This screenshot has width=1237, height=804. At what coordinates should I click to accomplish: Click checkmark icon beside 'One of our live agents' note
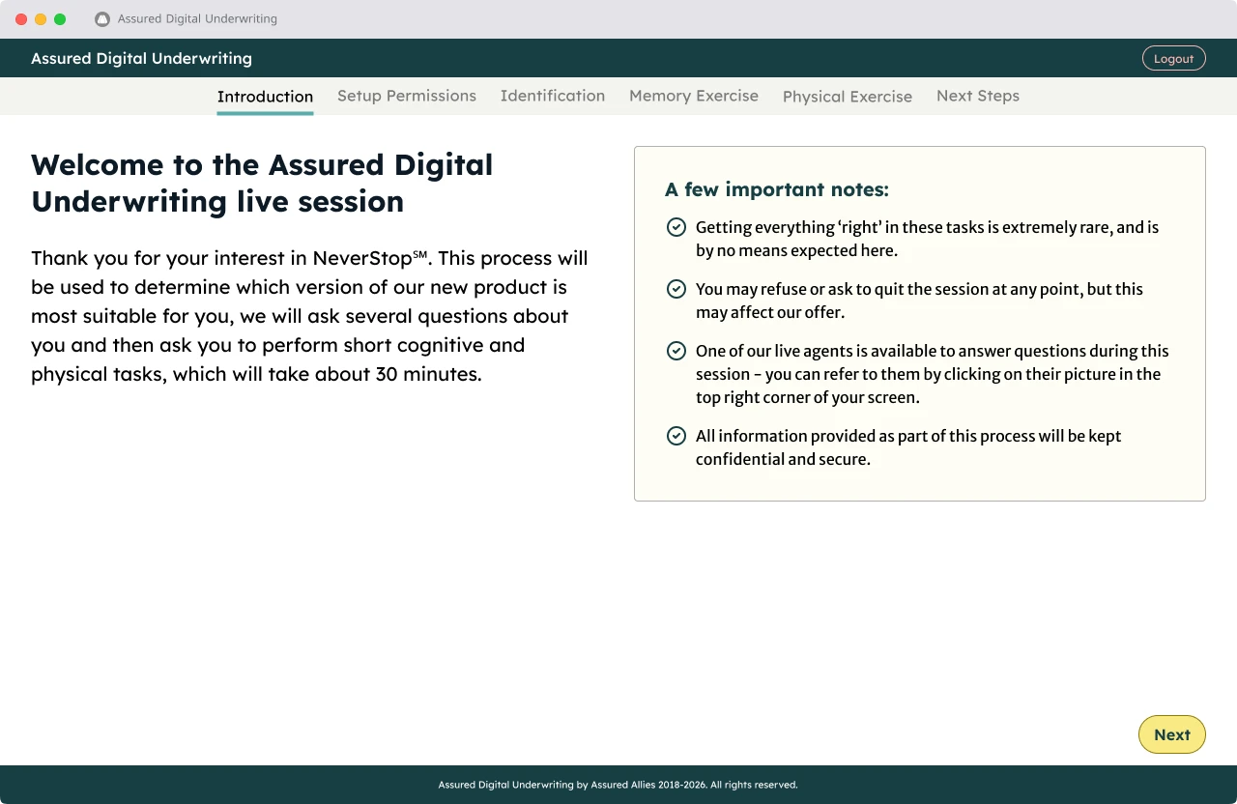click(676, 351)
